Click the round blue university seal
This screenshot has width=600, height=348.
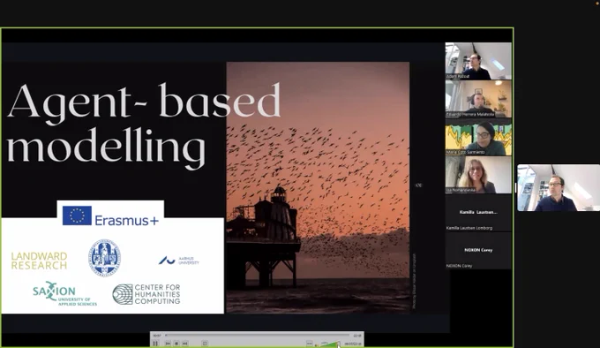(104, 258)
